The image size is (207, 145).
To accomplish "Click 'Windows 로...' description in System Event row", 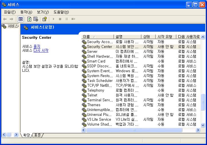I will [x=127, y=71].
